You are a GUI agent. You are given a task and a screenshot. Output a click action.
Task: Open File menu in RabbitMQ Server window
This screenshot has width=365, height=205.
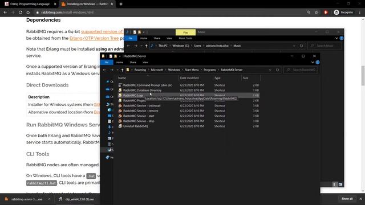pos(107,62)
